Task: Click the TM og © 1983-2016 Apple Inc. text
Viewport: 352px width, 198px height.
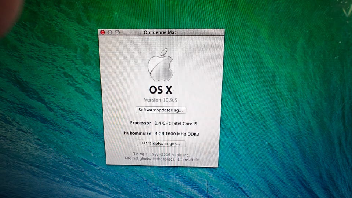Action: pos(161,154)
